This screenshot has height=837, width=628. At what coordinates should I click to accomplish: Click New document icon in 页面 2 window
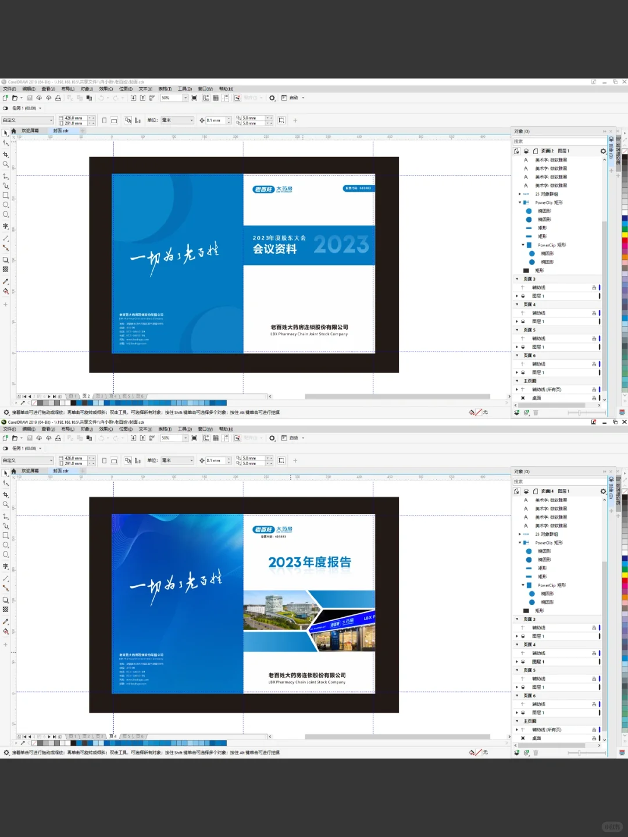(6, 98)
